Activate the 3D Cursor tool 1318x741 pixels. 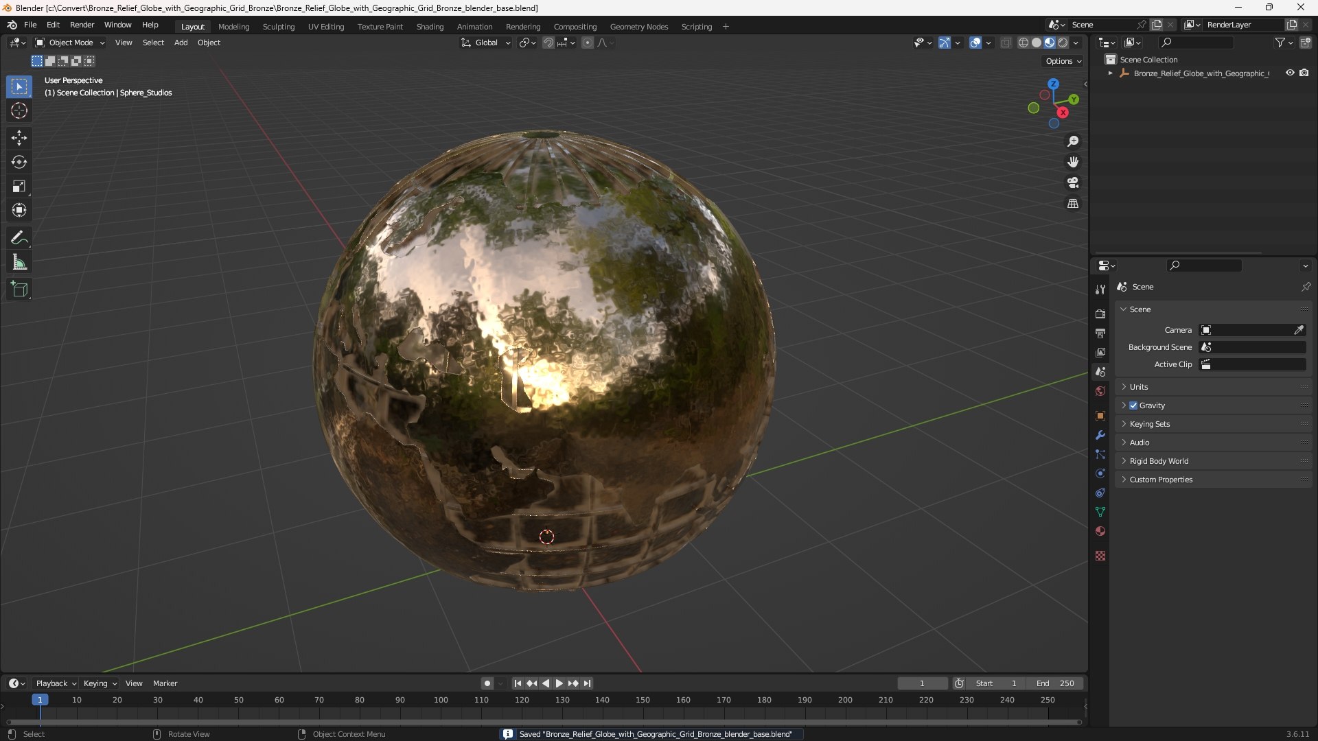coord(19,110)
